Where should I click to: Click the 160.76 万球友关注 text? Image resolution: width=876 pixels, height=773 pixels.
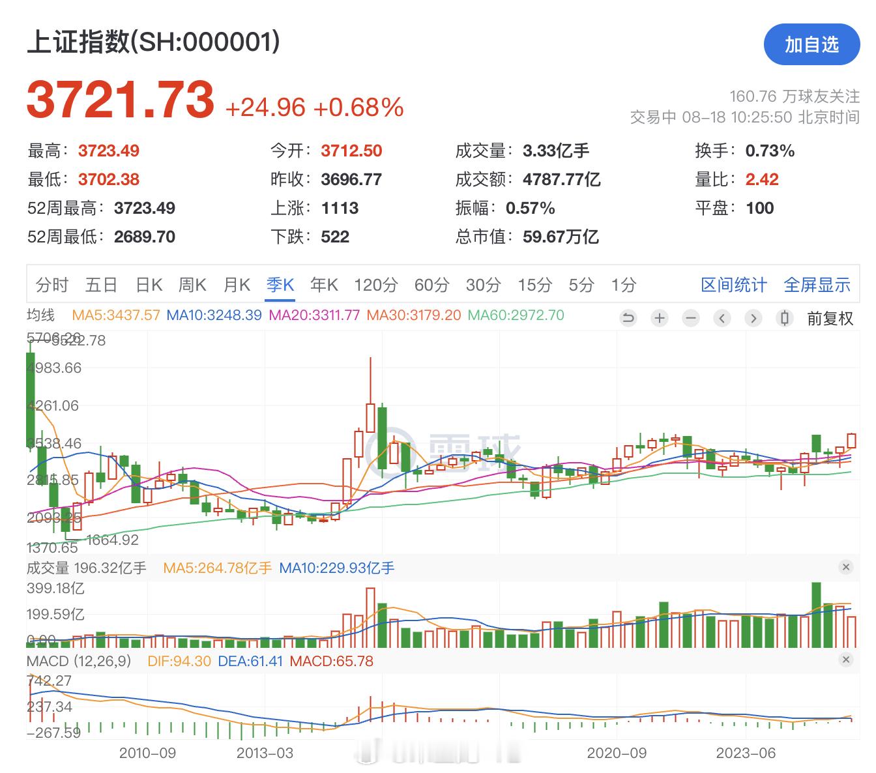point(795,96)
